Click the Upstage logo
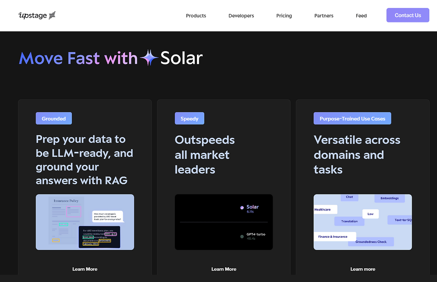Image resolution: width=437 pixels, height=282 pixels. point(37,15)
